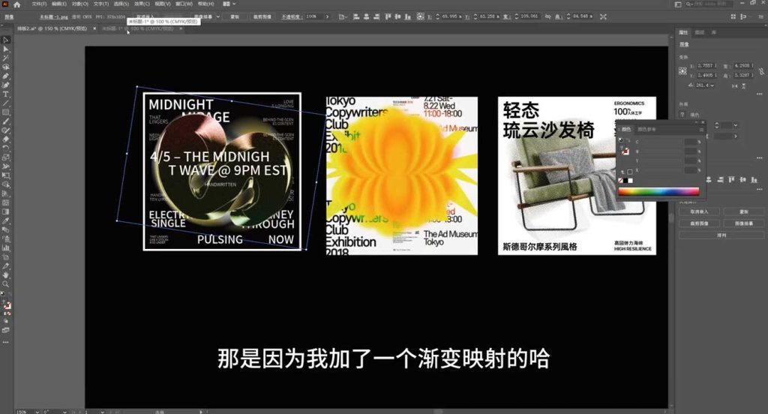Screen dimensions: 768x414
Task: Open the 效果(C) menu
Action: click(142, 4)
